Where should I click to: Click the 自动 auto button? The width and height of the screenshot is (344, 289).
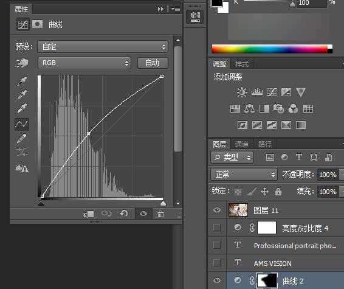153,63
